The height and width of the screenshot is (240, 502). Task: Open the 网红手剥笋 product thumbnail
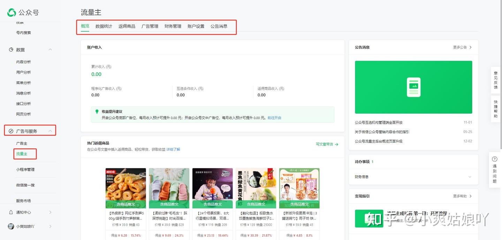coord(126,188)
